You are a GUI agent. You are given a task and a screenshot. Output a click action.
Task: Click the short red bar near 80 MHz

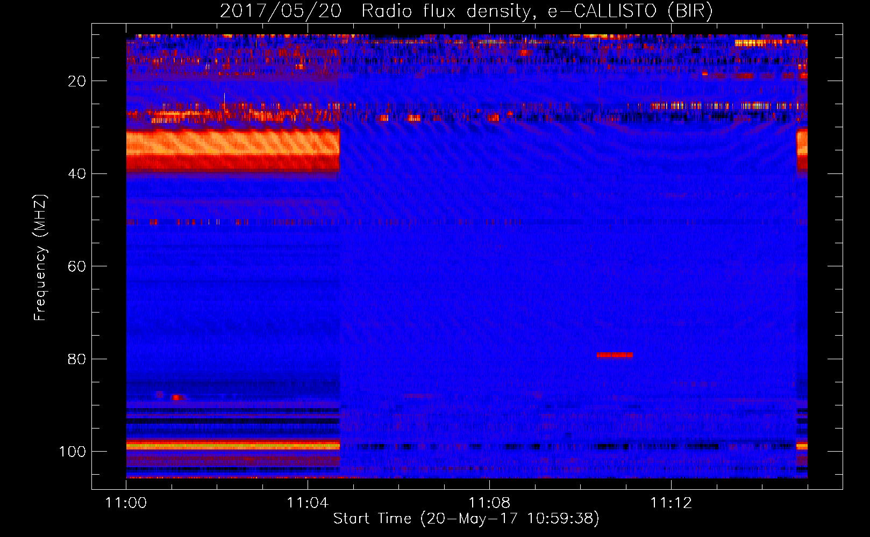click(615, 355)
